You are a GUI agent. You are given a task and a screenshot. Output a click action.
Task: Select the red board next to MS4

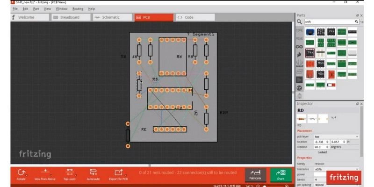[310, 64]
